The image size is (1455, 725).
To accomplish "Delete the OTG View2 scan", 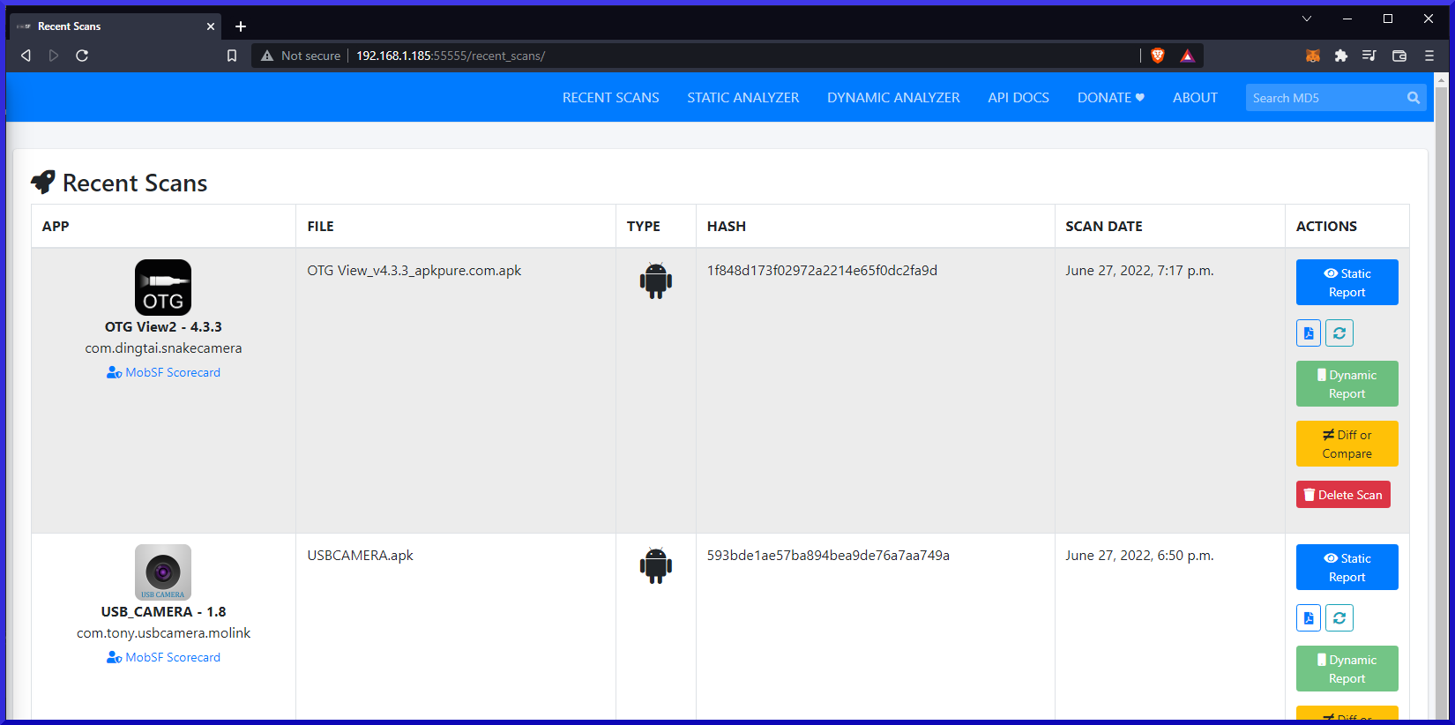I will click(x=1343, y=495).
